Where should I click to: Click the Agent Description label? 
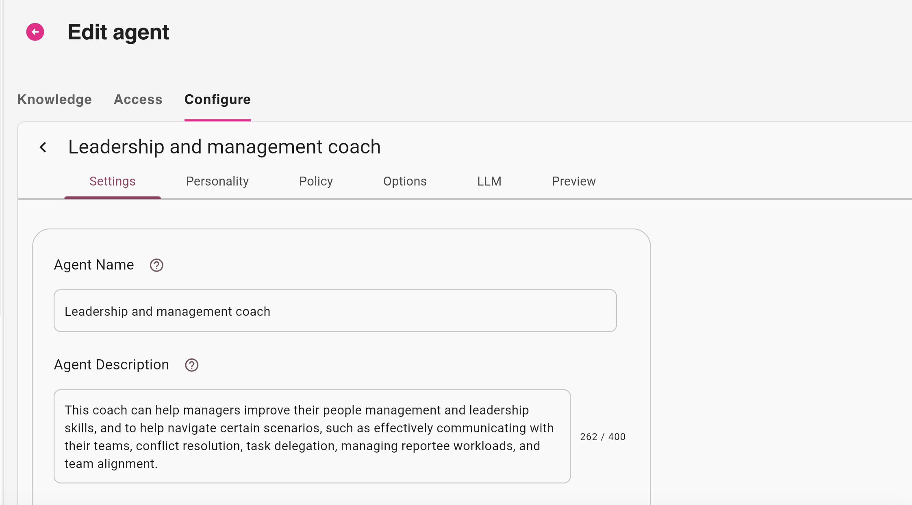pyautogui.click(x=111, y=365)
